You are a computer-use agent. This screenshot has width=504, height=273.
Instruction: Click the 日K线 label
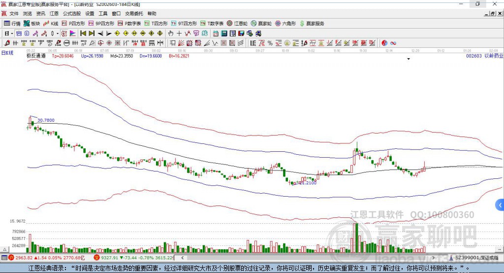coord(7,53)
